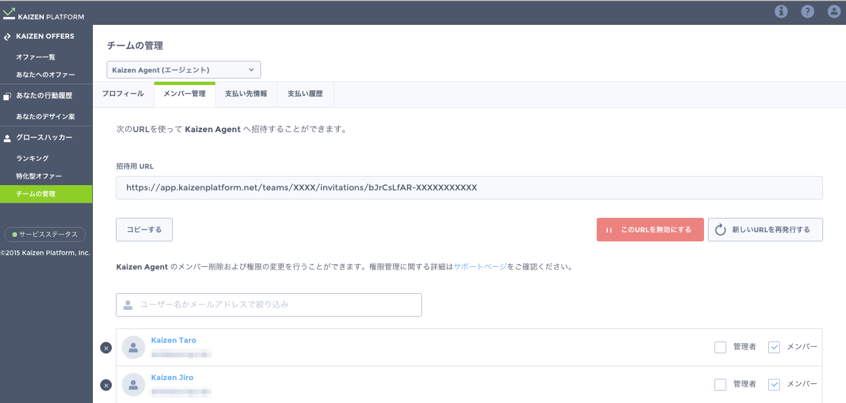The image size is (846, 403).
Task: Click the activity history sidebar icon
Action: pyautogui.click(x=7, y=96)
